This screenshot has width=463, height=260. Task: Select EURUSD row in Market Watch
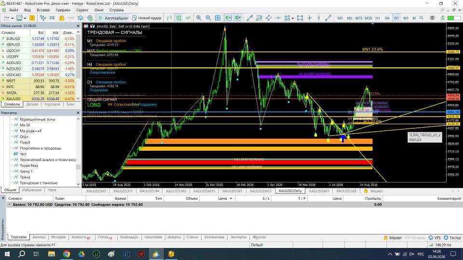coord(38,39)
